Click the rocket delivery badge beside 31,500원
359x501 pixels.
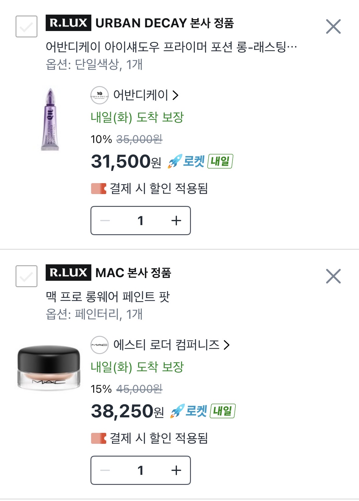[x=200, y=161]
